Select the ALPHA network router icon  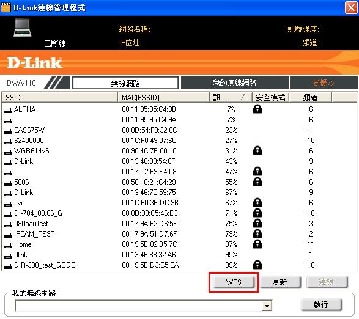click(8, 111)
